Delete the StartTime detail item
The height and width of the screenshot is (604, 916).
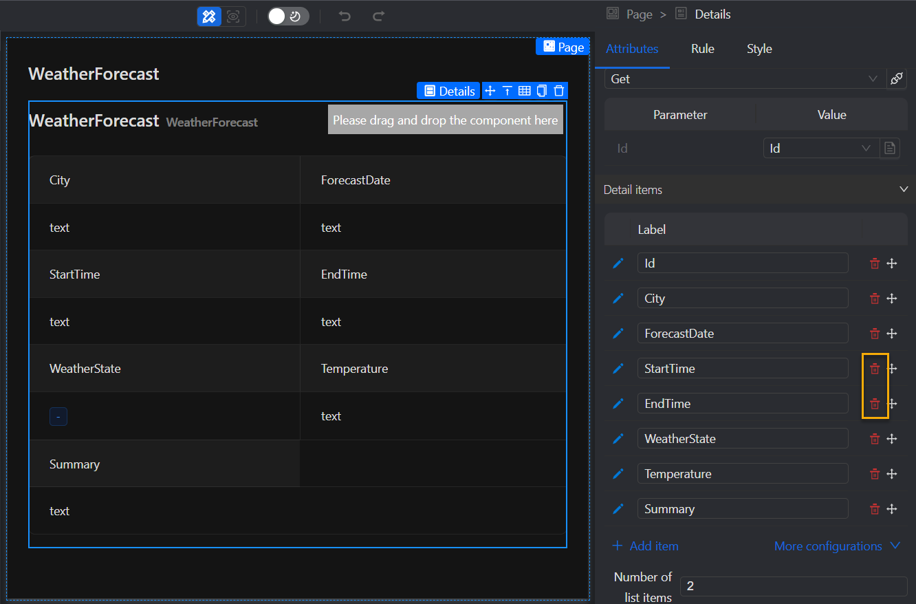coord(875,369)
